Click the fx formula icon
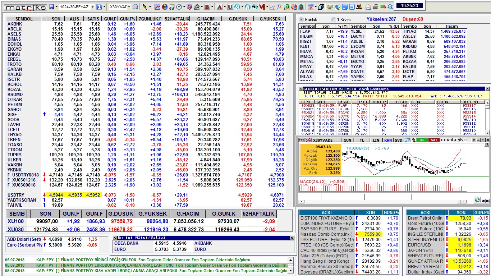 click(x=279, y=7)
